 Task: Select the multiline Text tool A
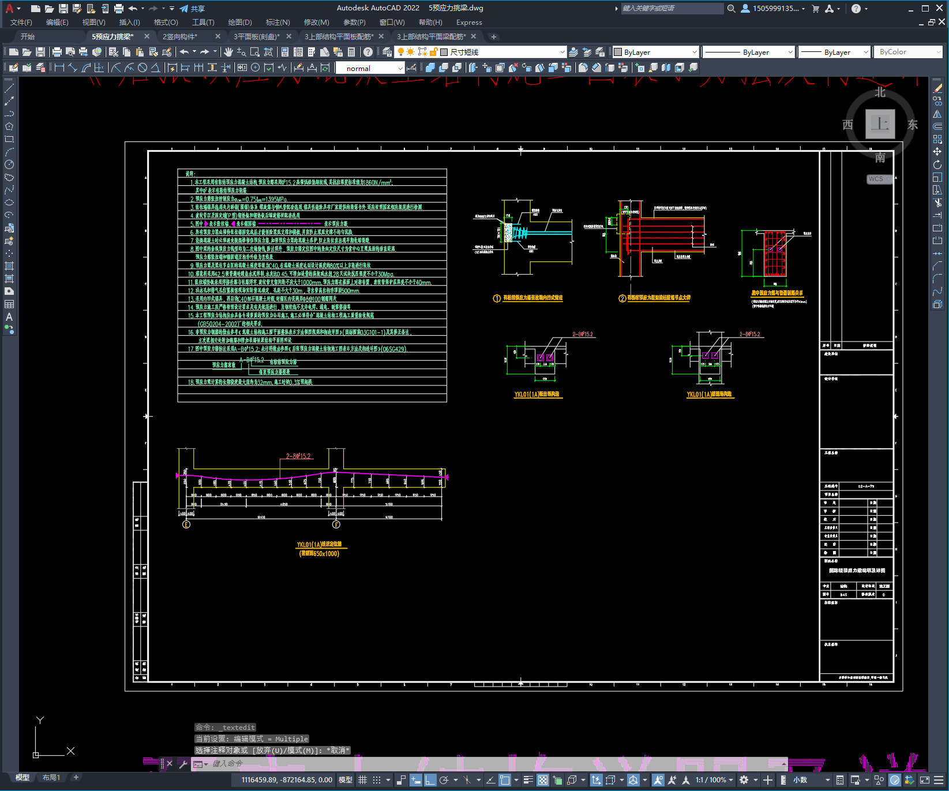[x=9, y=317]
